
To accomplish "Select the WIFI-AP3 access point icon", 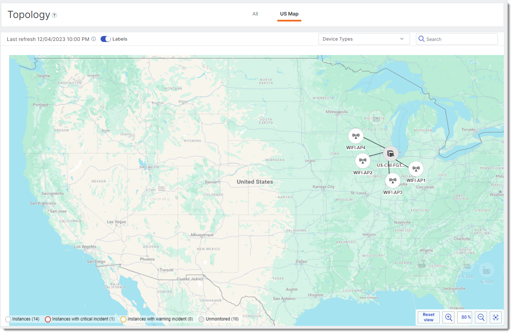I will pyautogui.click(x=393, y=180).
